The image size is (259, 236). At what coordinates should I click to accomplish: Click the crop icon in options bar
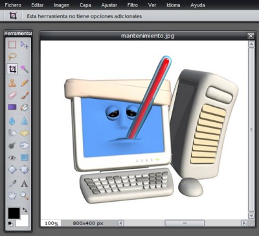click(x=13, y=16)
